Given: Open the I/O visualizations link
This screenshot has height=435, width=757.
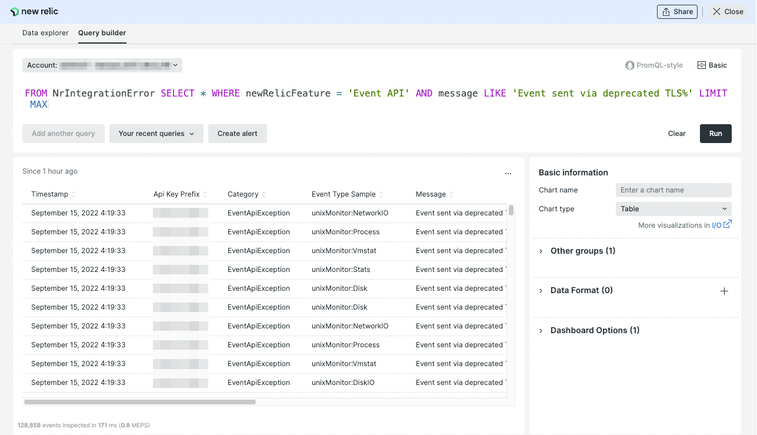Looking at the screenshot, I should [716, 225].
